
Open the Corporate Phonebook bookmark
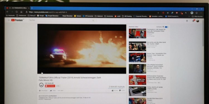140,16
